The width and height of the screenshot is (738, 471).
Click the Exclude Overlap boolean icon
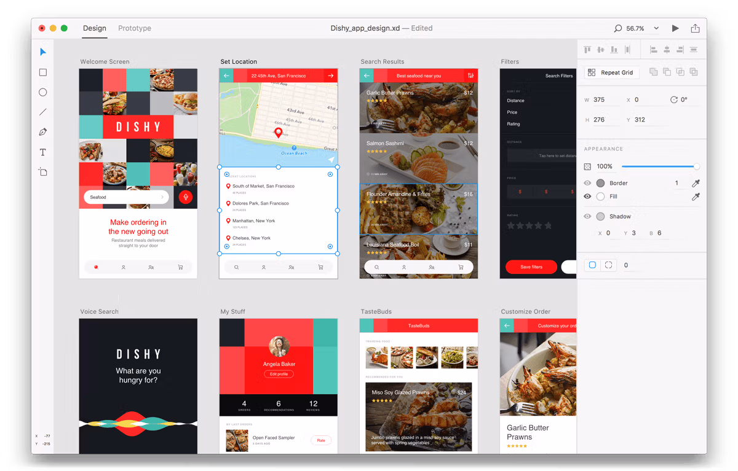(694, 72)
